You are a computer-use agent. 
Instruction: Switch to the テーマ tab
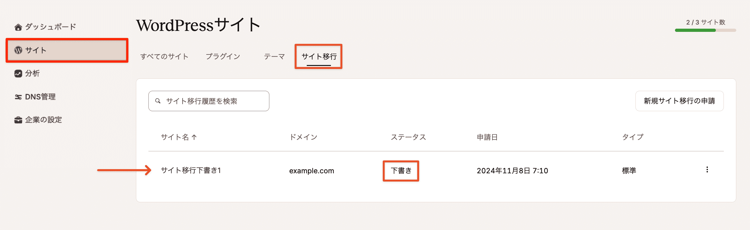274,56
